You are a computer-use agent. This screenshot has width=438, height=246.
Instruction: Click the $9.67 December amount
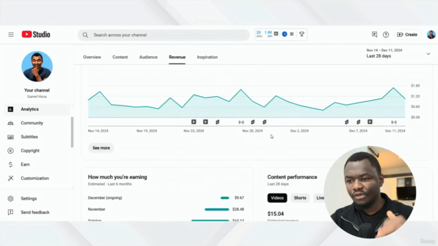(239, 197)
